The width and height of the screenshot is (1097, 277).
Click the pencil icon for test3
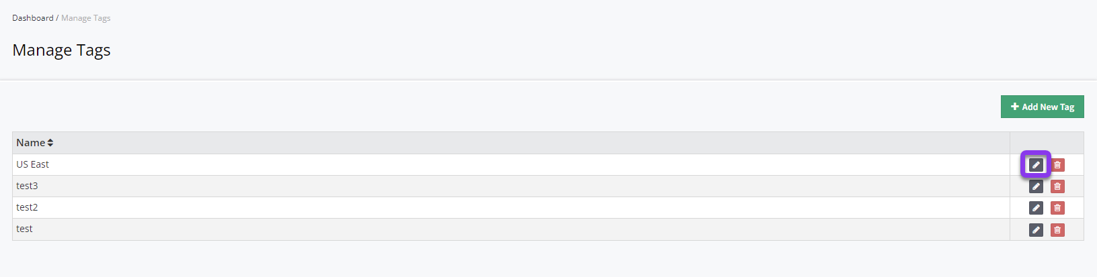[x=1036, y=186]
